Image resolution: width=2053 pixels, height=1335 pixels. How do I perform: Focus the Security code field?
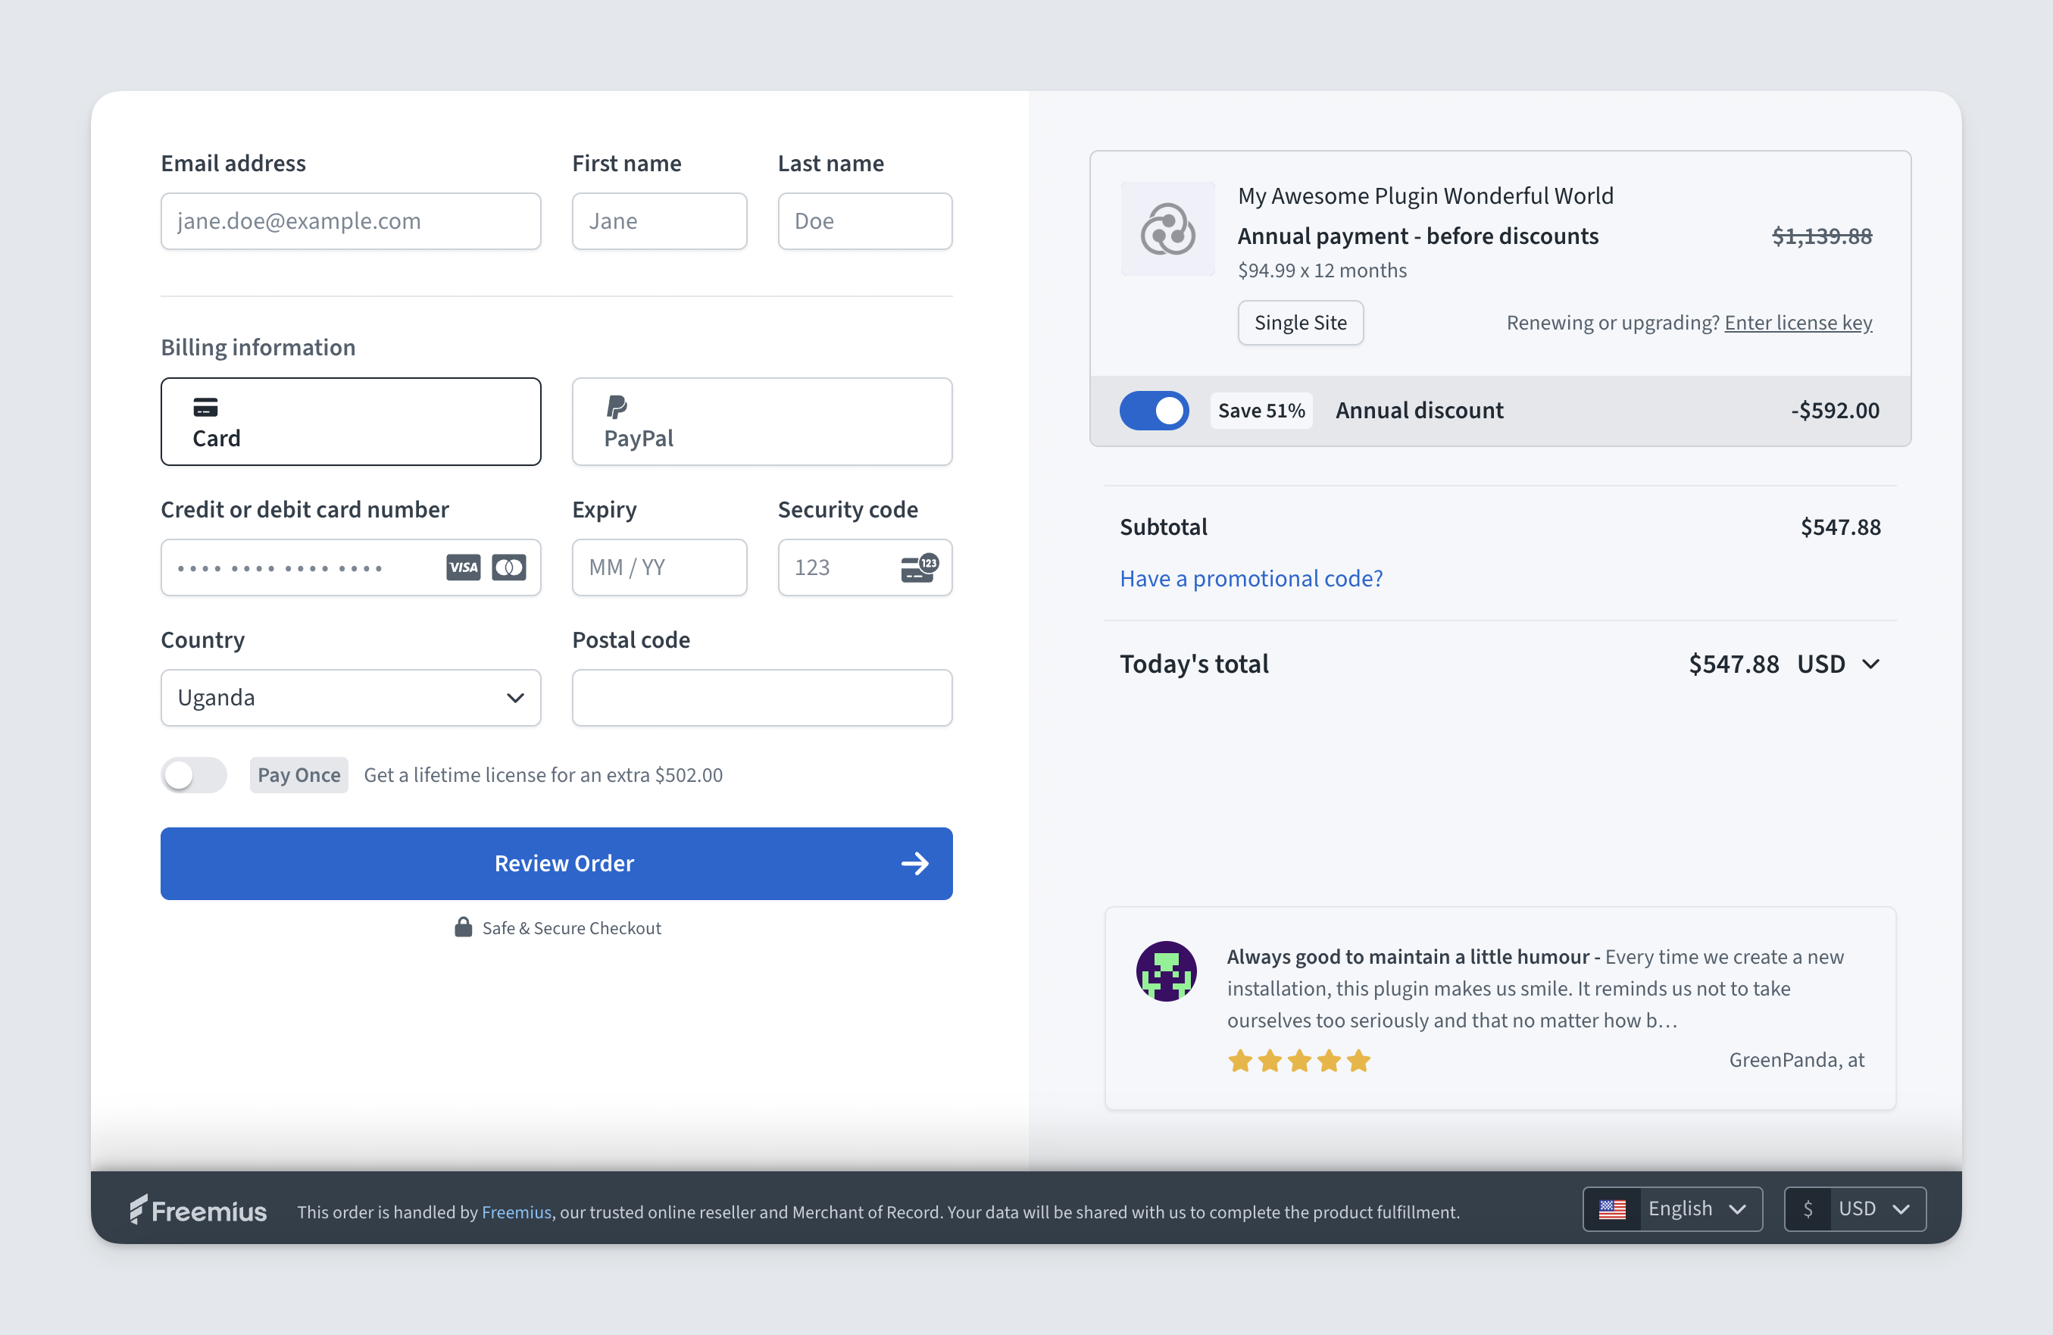pos(865,567)
